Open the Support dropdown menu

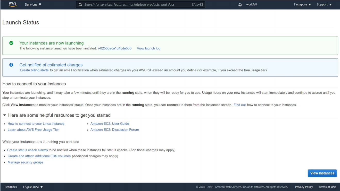pyautogui.click(x=324, y=5)
